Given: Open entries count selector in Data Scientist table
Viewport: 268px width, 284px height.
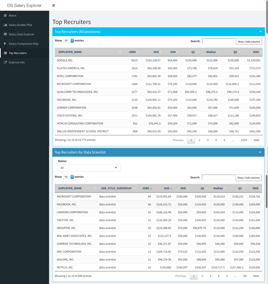Looking at the screenshot, I should (x=68, y=177).
